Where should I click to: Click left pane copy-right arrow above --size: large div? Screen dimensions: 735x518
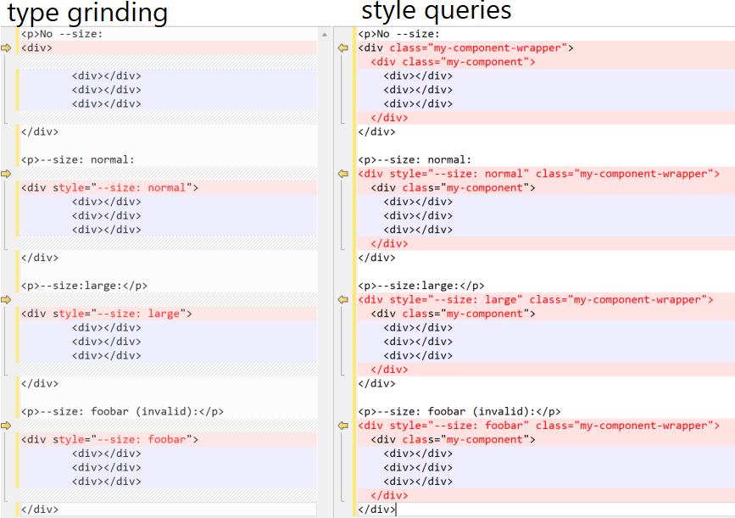click(6, 299)
